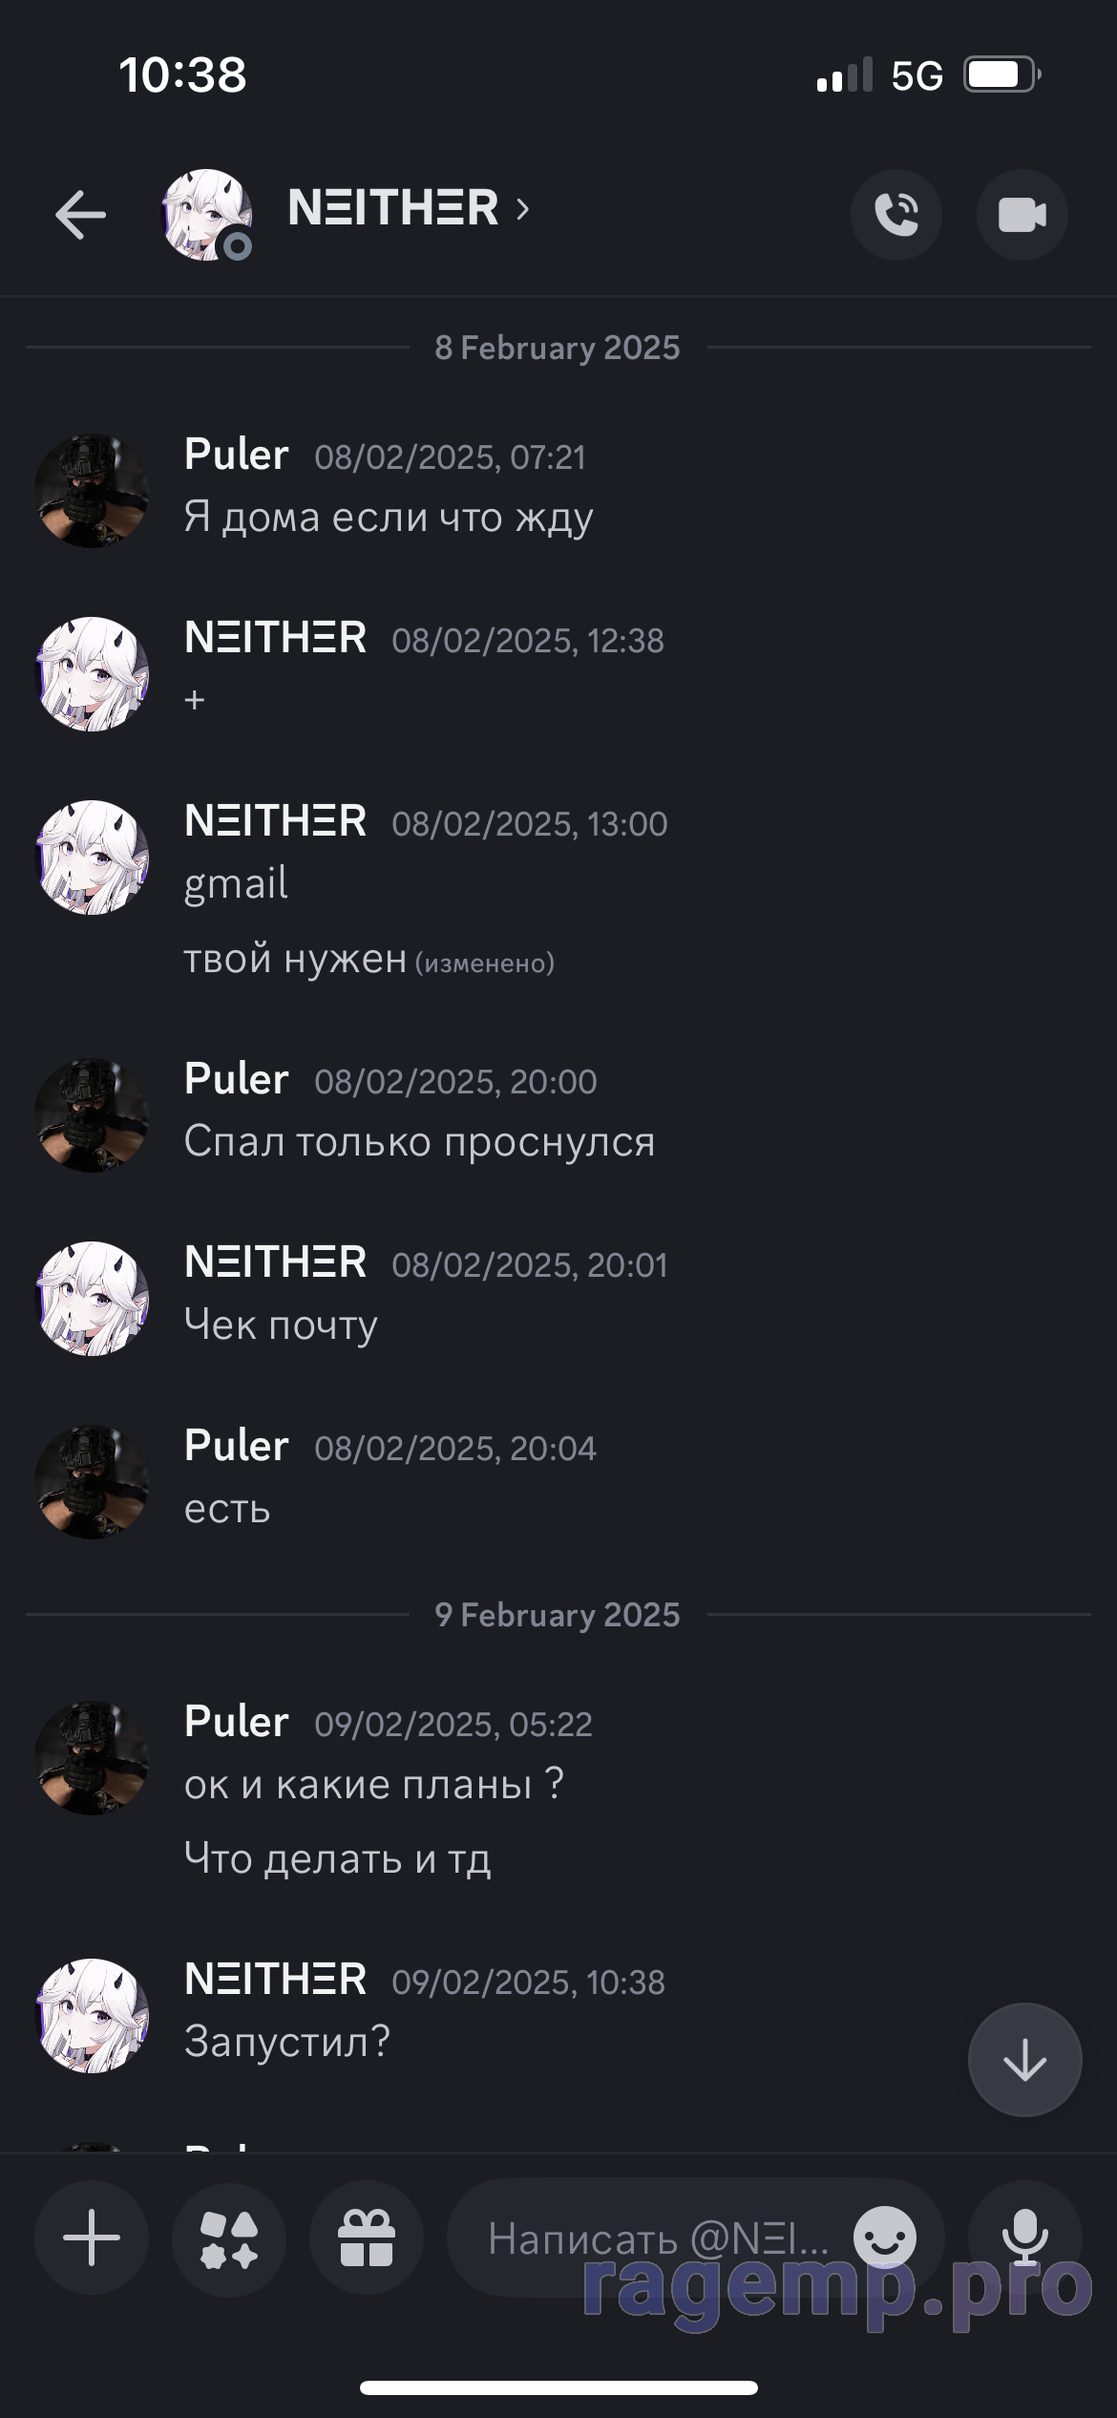Open the apps and activities launcher
This screenshot has height=2418, width=1117.
[x=229, y=2238]
